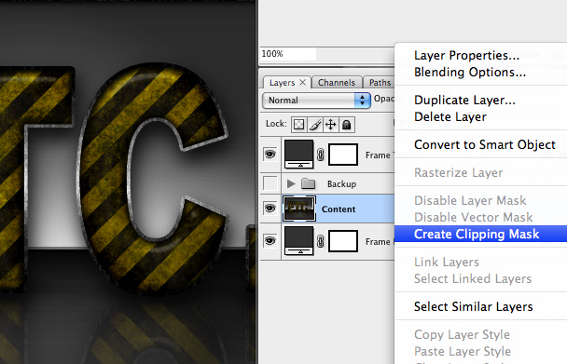Viewport: 567px width, 364px height.
Task: Switch to the Channels tab
Action: pos(337,83)
